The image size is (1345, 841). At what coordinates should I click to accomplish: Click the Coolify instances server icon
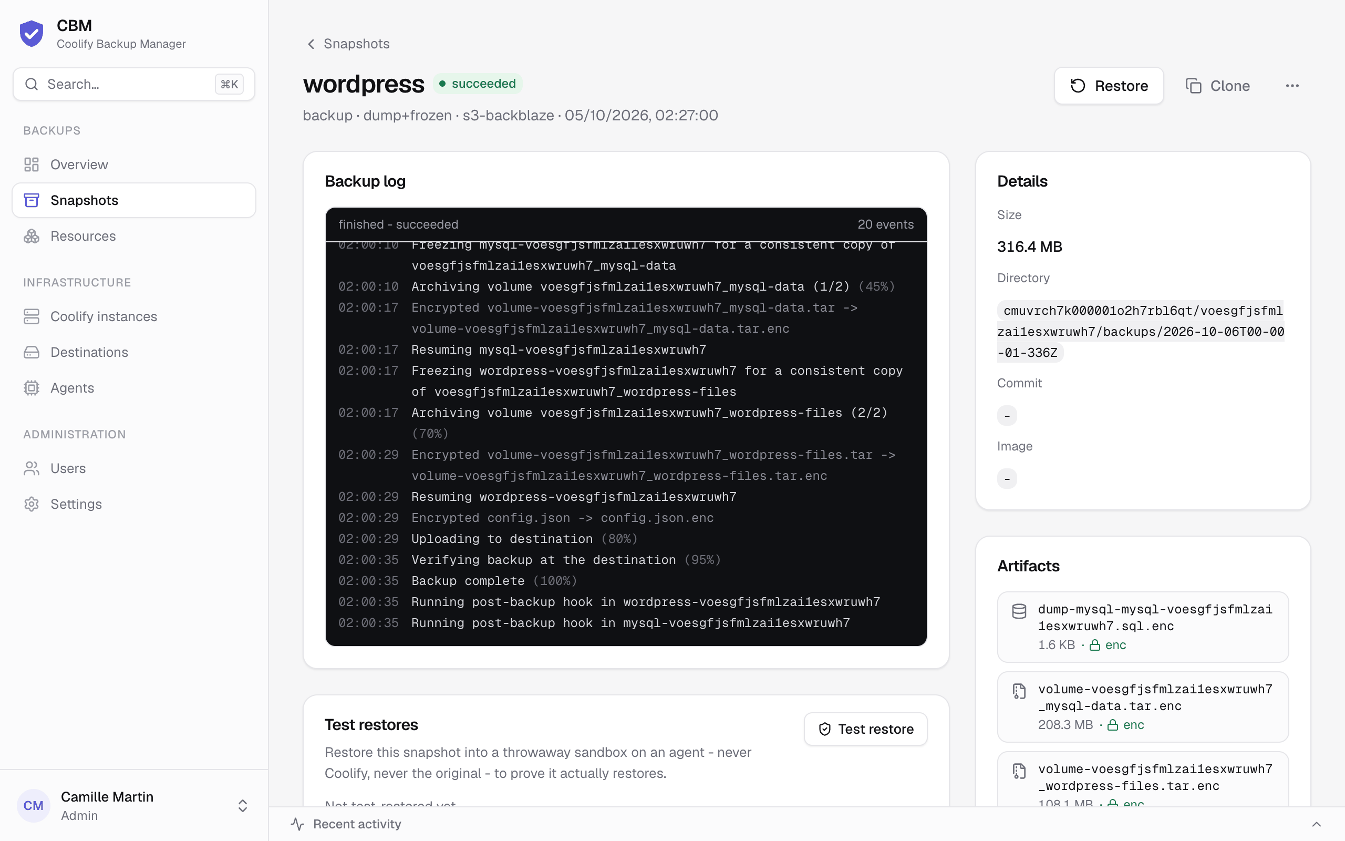[32, 316]
